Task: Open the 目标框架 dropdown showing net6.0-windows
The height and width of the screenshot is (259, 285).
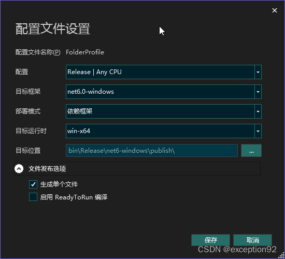Action: [x=164, y=92]
